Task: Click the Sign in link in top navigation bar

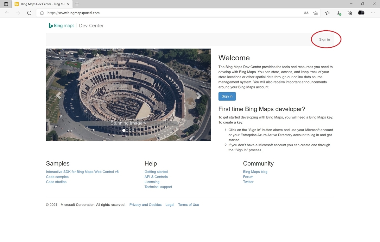Action: click(x=324, y=39)
